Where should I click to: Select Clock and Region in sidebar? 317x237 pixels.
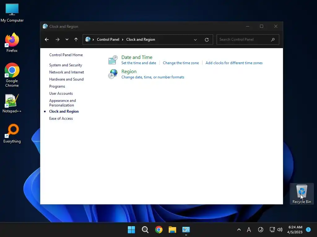coord(64,111)
